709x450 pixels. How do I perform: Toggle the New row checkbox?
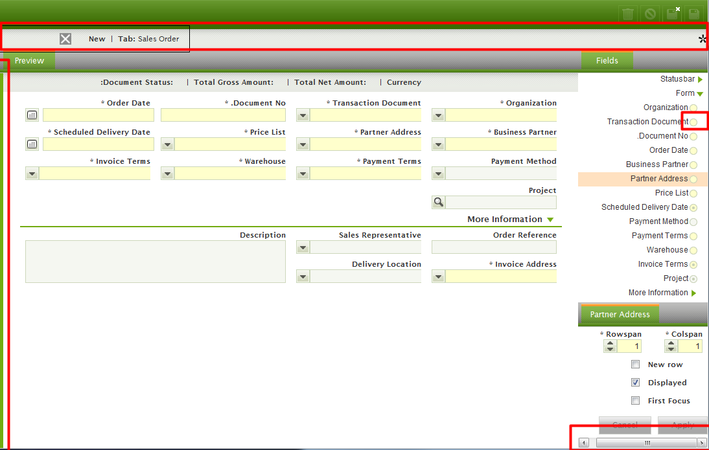point(635,364)
